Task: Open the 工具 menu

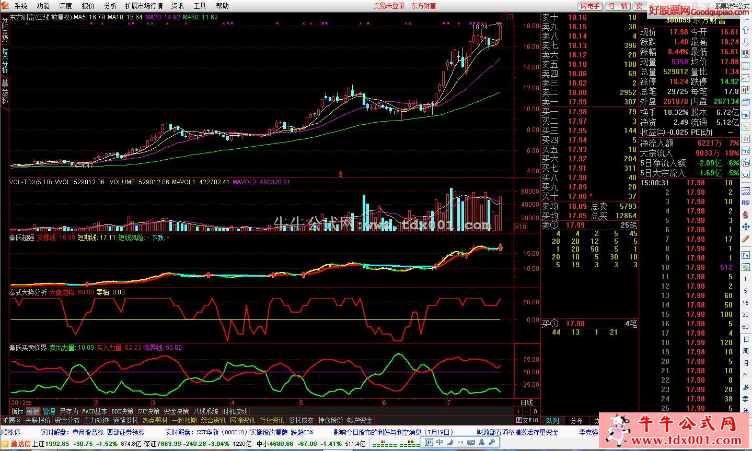Action: pos(200,6)
